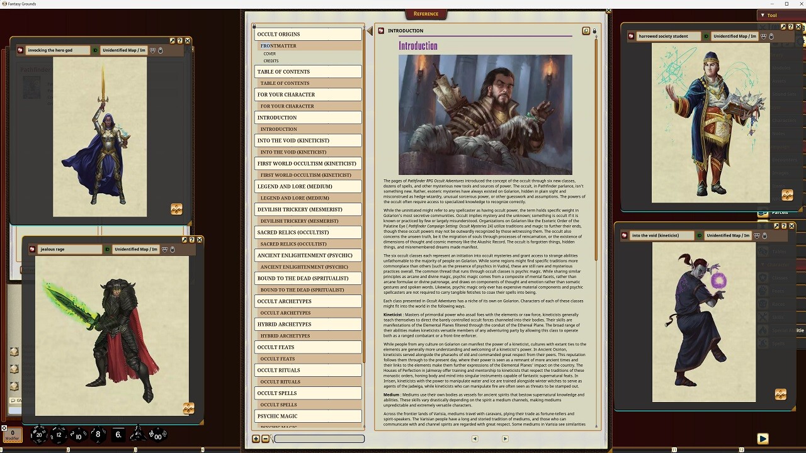
Task: Lock the Reference window with the padlock icon
Action: pos(594,30)
